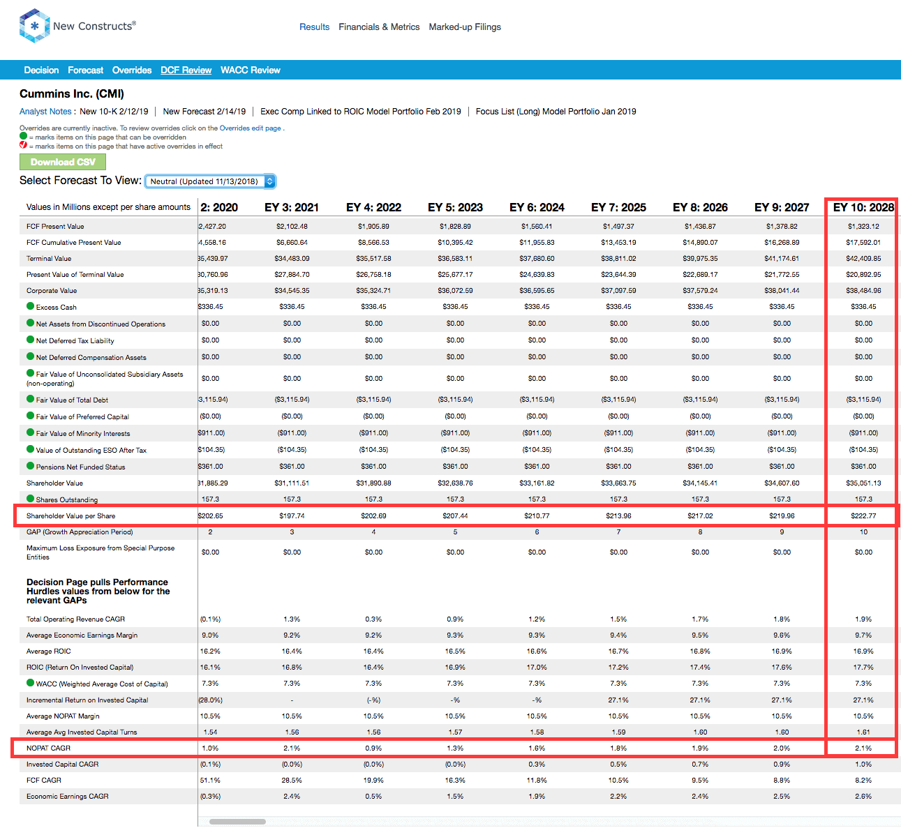This screenshot has width=901, height=828.
Task: Click Focus List (Long) Model Portfolio note
Action: [556, 112]
